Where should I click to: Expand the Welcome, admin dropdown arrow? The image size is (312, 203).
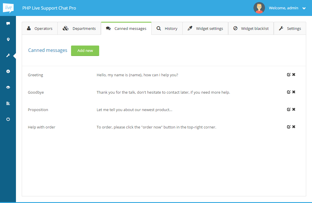pos(304,8)
